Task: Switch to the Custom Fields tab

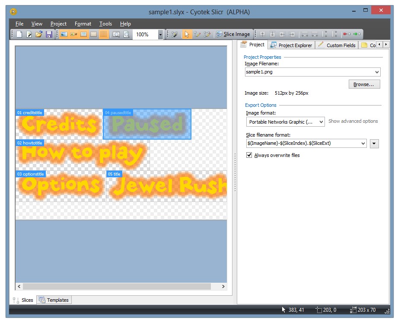Action: coord(337,45)
